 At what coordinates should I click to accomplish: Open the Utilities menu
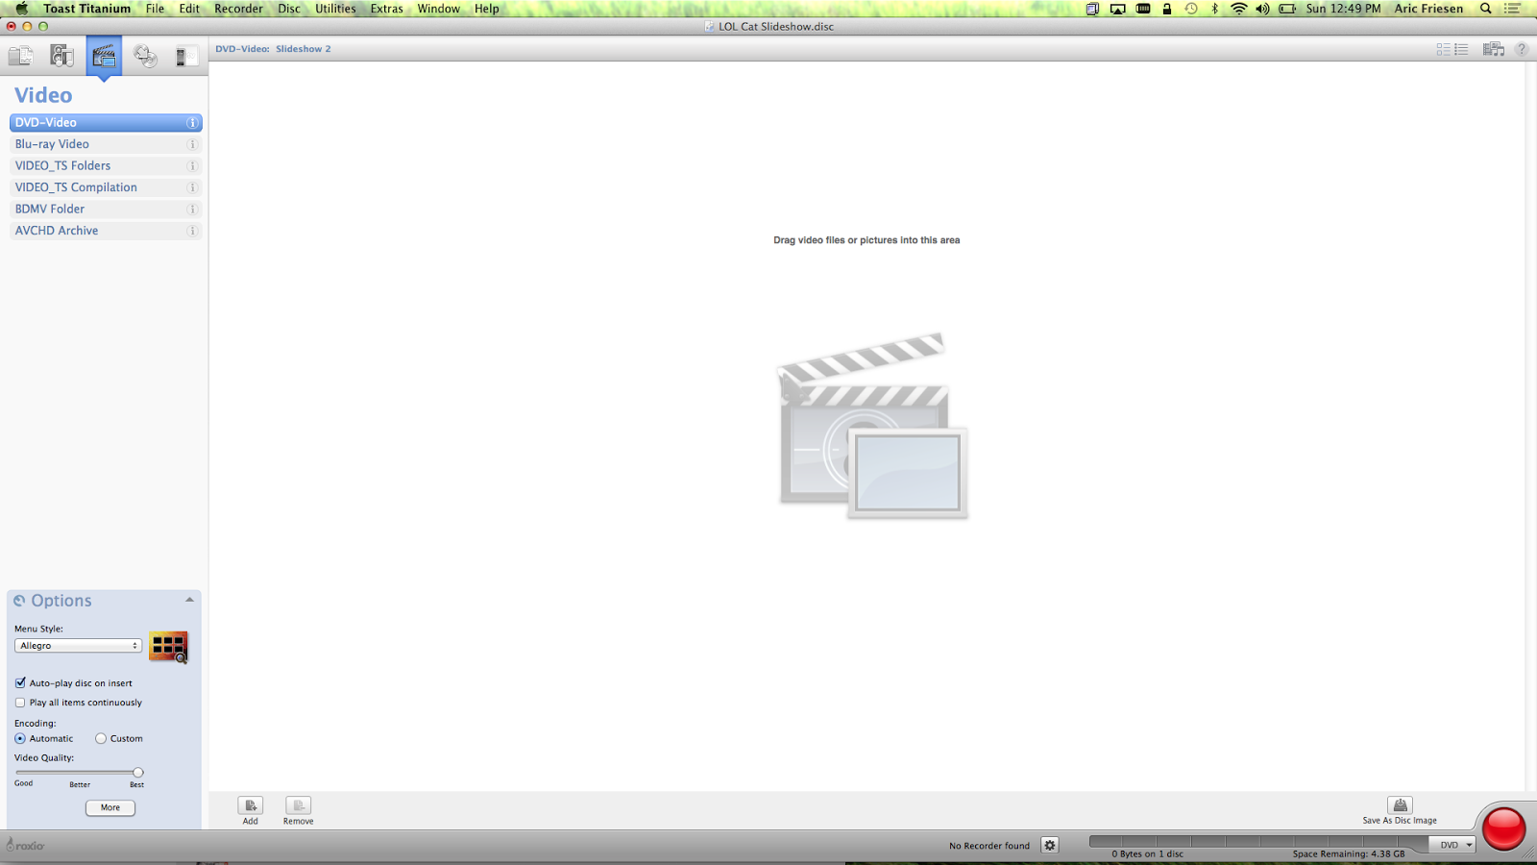click(x=335, y=9)
